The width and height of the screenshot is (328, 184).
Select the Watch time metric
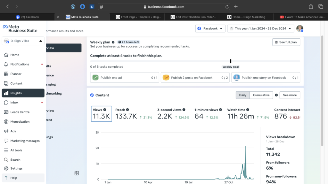248,114
